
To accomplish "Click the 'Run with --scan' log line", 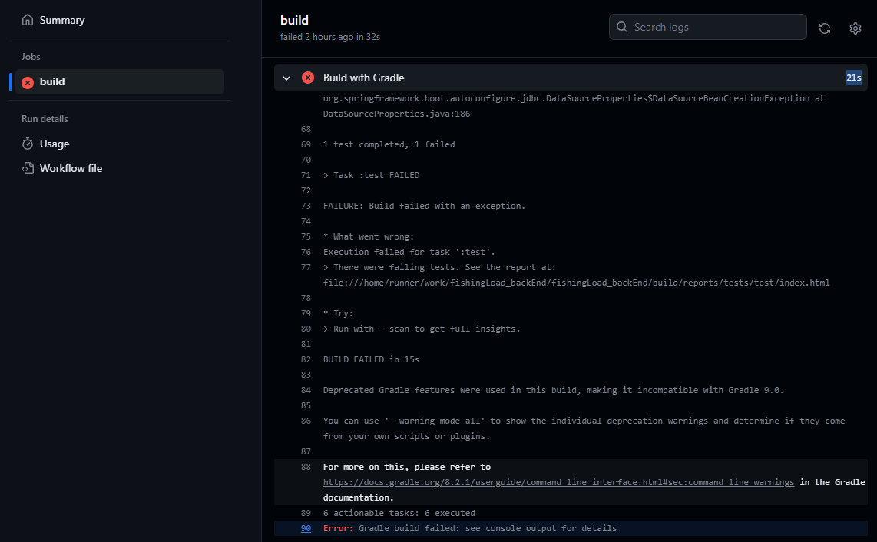I will [422, 329].
